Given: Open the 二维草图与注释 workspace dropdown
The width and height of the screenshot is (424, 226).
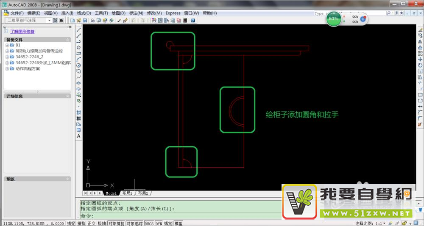Looking at the screenshot, I should pyautogui.click(x=50, y=20).
